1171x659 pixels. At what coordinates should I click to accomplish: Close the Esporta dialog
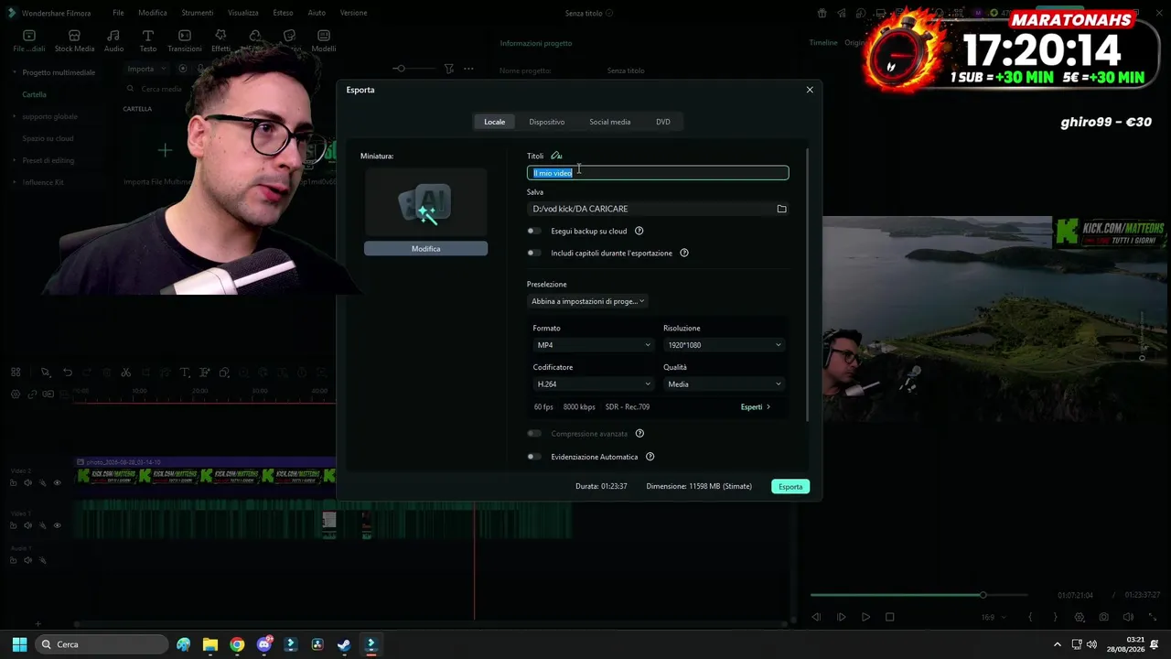(x=810, y=90)
